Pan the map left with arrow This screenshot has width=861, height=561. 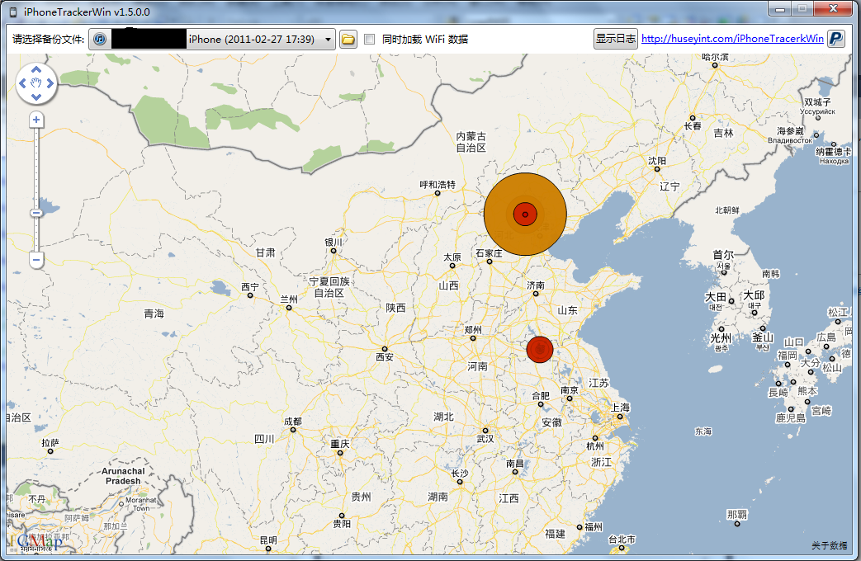(22, 83)
